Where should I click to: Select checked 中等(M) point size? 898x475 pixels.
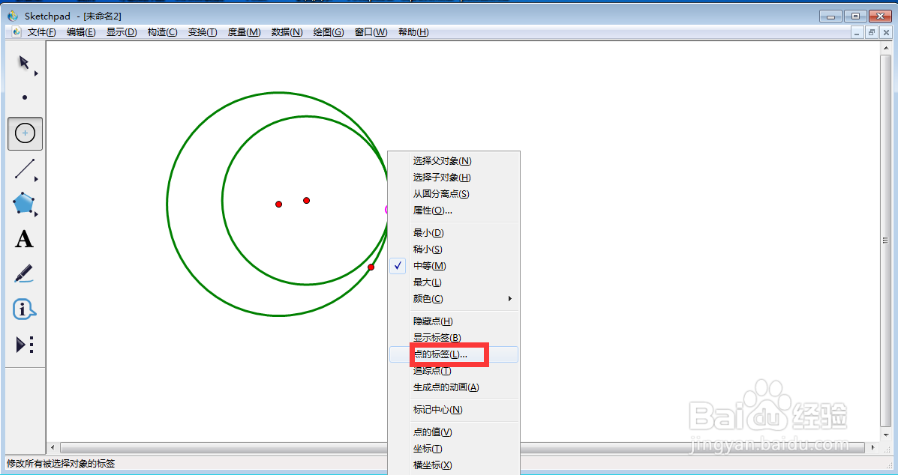pos(454,266)
